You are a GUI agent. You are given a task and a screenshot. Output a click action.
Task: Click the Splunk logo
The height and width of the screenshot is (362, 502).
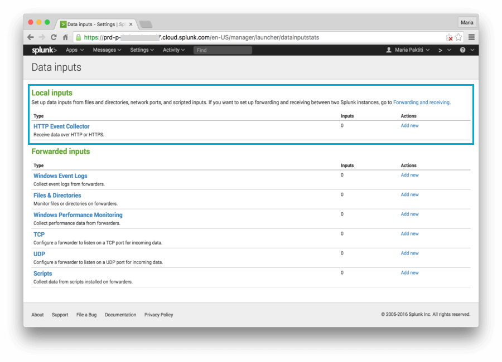pyautogui.click(x=44, y=50)
